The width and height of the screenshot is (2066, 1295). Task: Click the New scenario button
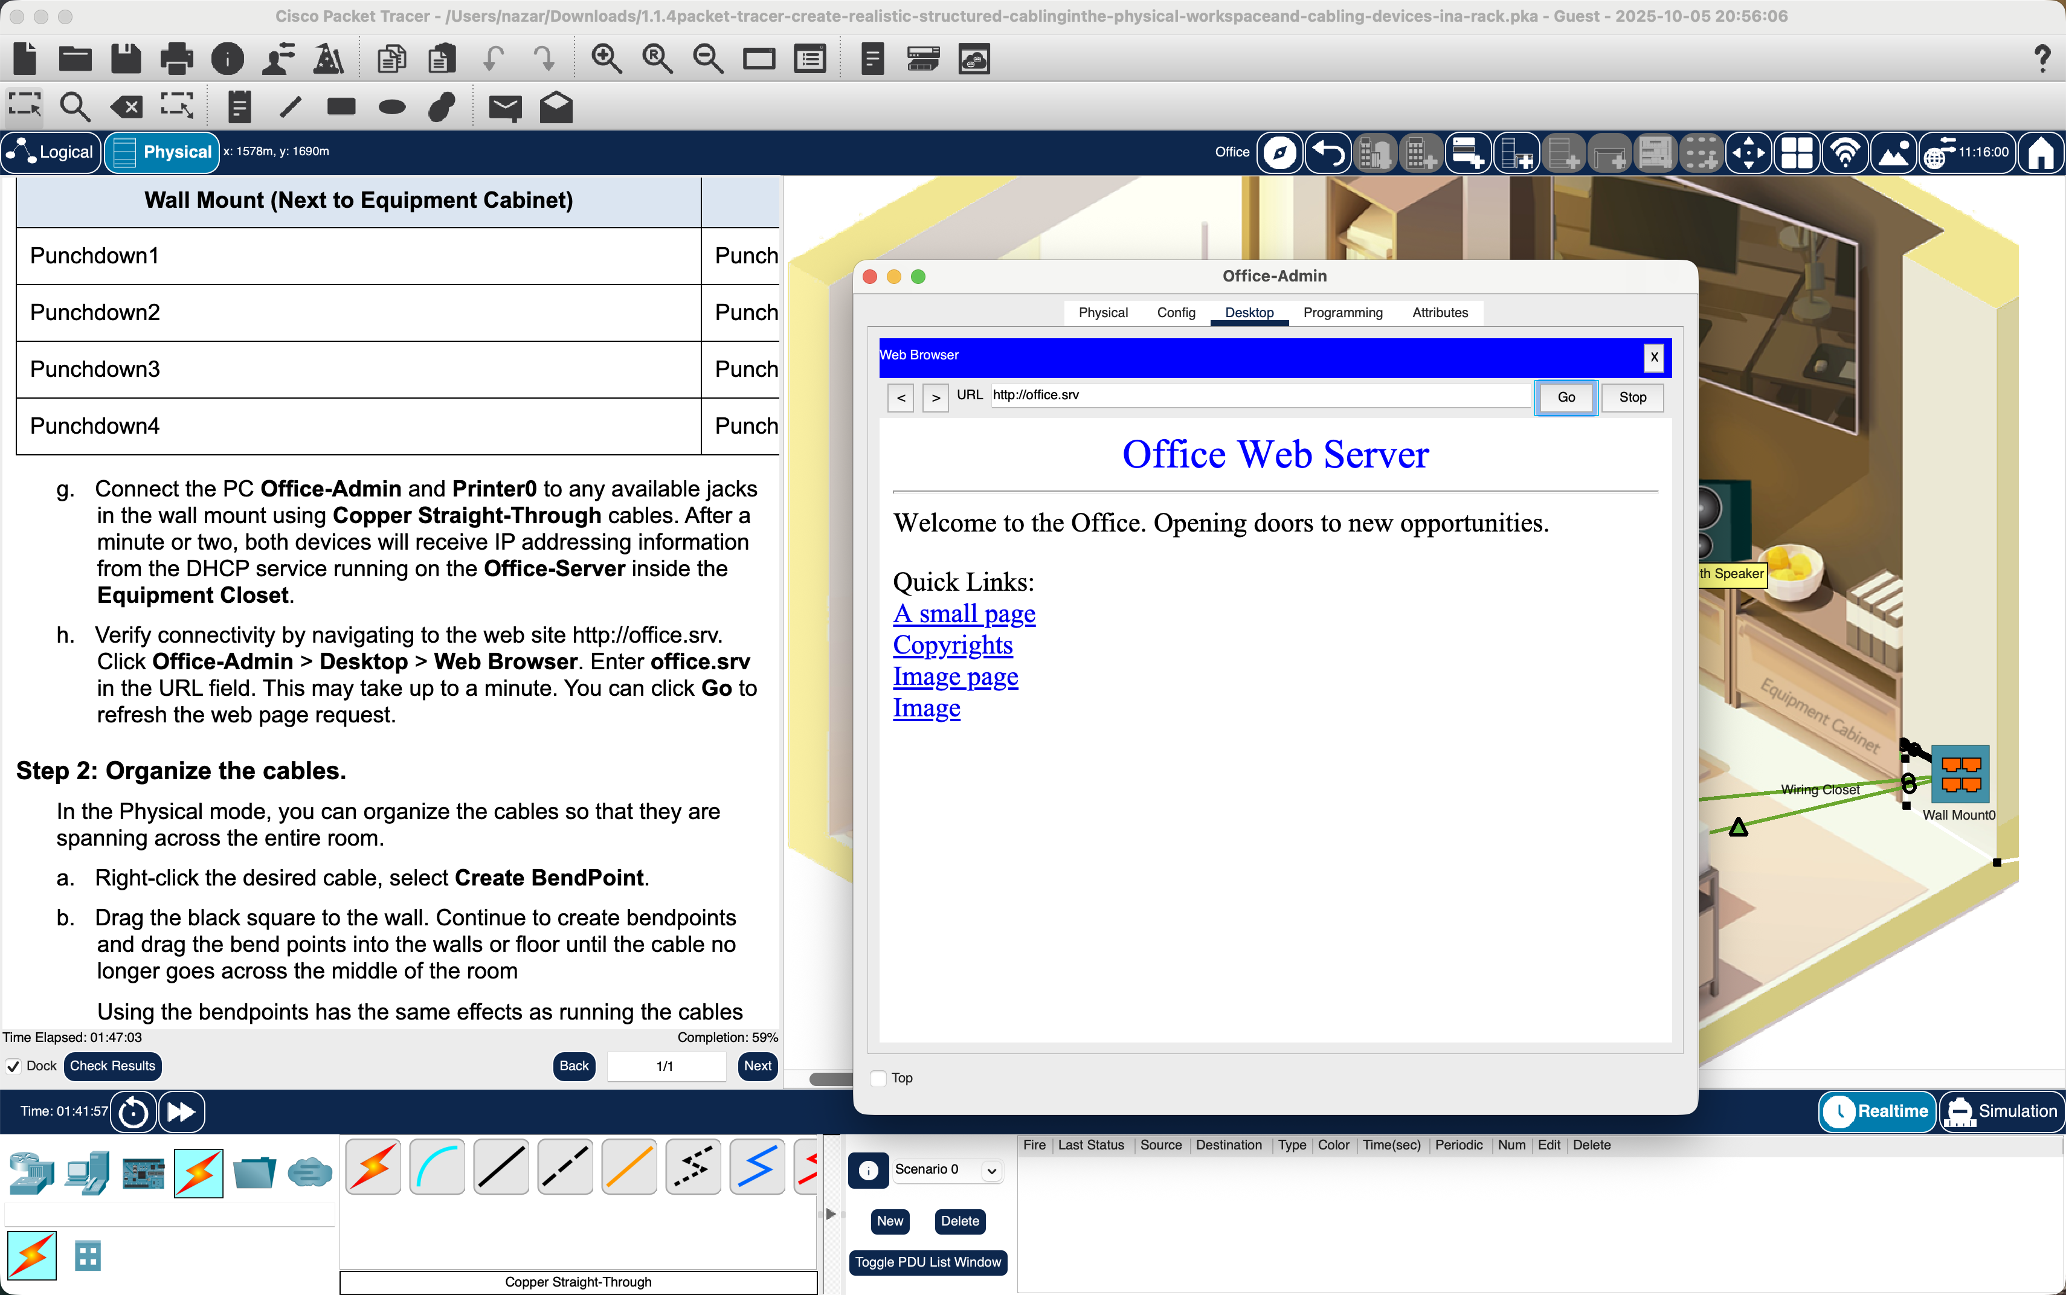pos(889,1221)
